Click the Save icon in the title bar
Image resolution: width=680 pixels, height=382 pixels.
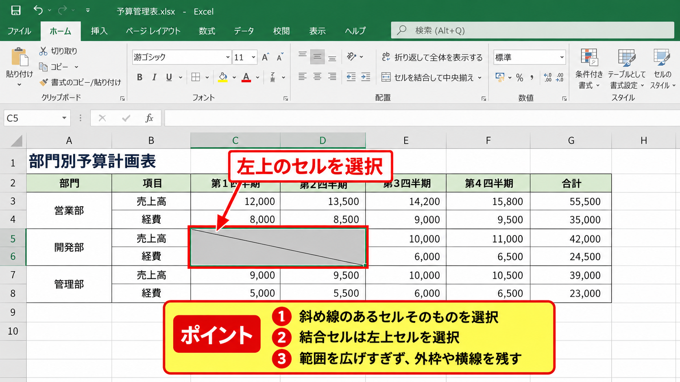[15, 11]
